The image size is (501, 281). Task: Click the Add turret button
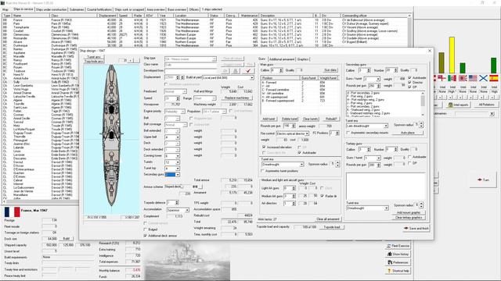269,119
